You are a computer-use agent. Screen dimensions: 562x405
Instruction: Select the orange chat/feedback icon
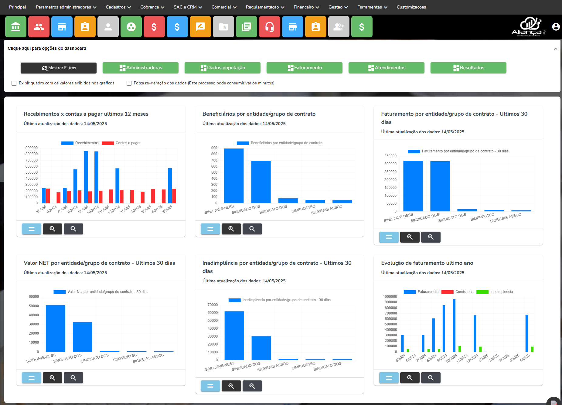200,27
